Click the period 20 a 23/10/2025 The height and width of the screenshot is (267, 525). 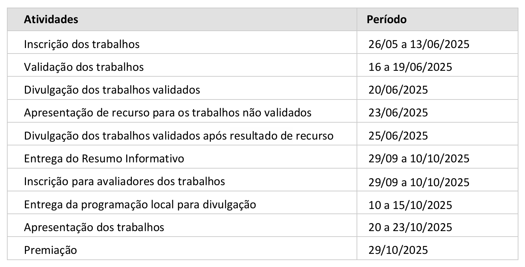[x=410, y=227]
